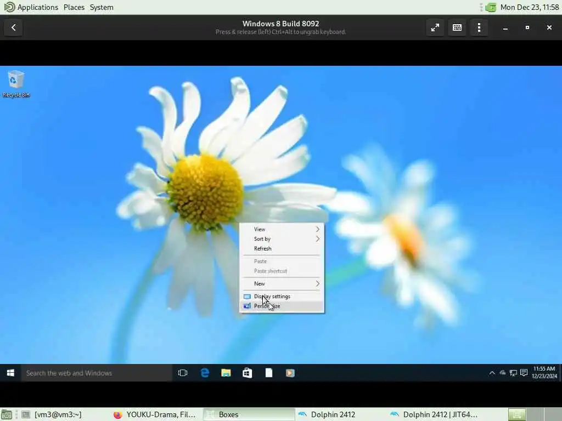
Task: Click show desktop icon in bottom panel
Action: (x=7, y=414)
